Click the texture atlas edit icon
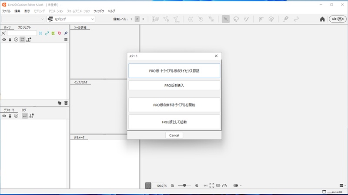 [x=155, y=19]
